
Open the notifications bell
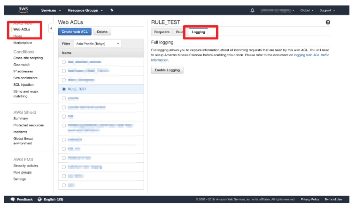pyautogui.click(x=253, y=10)
